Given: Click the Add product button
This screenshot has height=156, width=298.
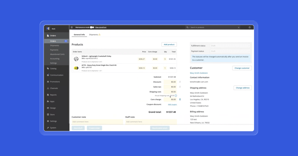Looking at the screenshot, I should click(169, 45).
